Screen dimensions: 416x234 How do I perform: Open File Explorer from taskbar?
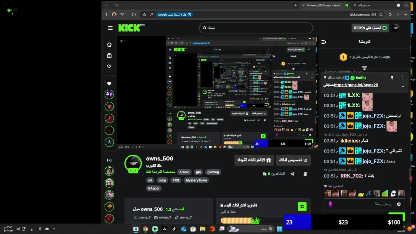click(202, 229)
